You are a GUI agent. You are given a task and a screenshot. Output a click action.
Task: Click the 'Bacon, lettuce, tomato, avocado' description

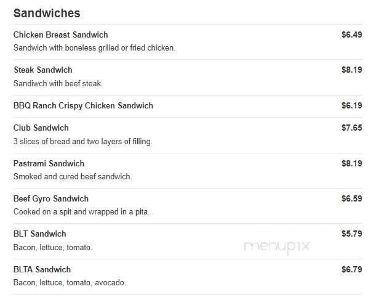(x=70, y=283)
